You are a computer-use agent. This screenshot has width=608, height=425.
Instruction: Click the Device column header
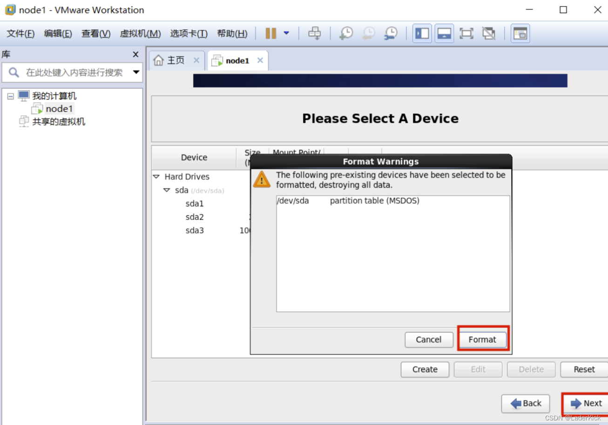click(x=194, y=157)
